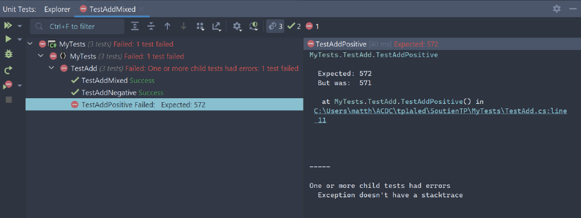Open the dropdown next to Run all tests
The image size is (581, 218).
[20, 26]
